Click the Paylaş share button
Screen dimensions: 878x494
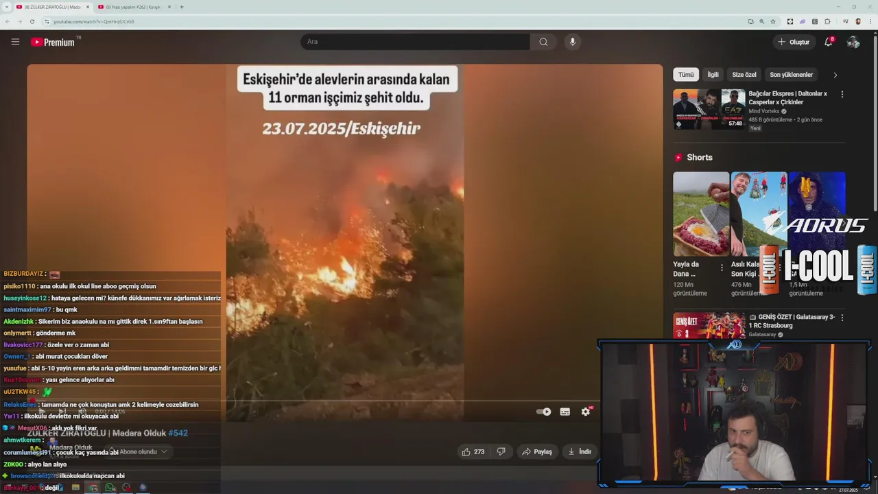[537, 451]
